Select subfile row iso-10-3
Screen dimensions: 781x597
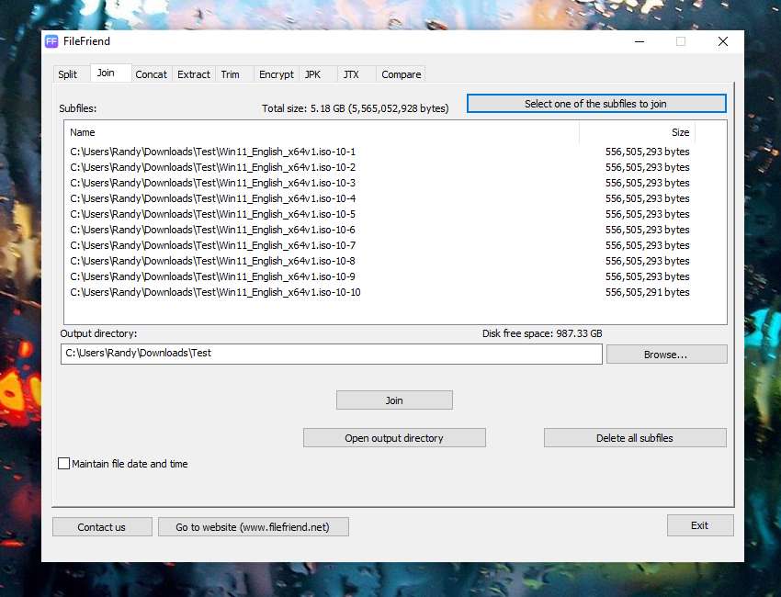tap(379, 183)
